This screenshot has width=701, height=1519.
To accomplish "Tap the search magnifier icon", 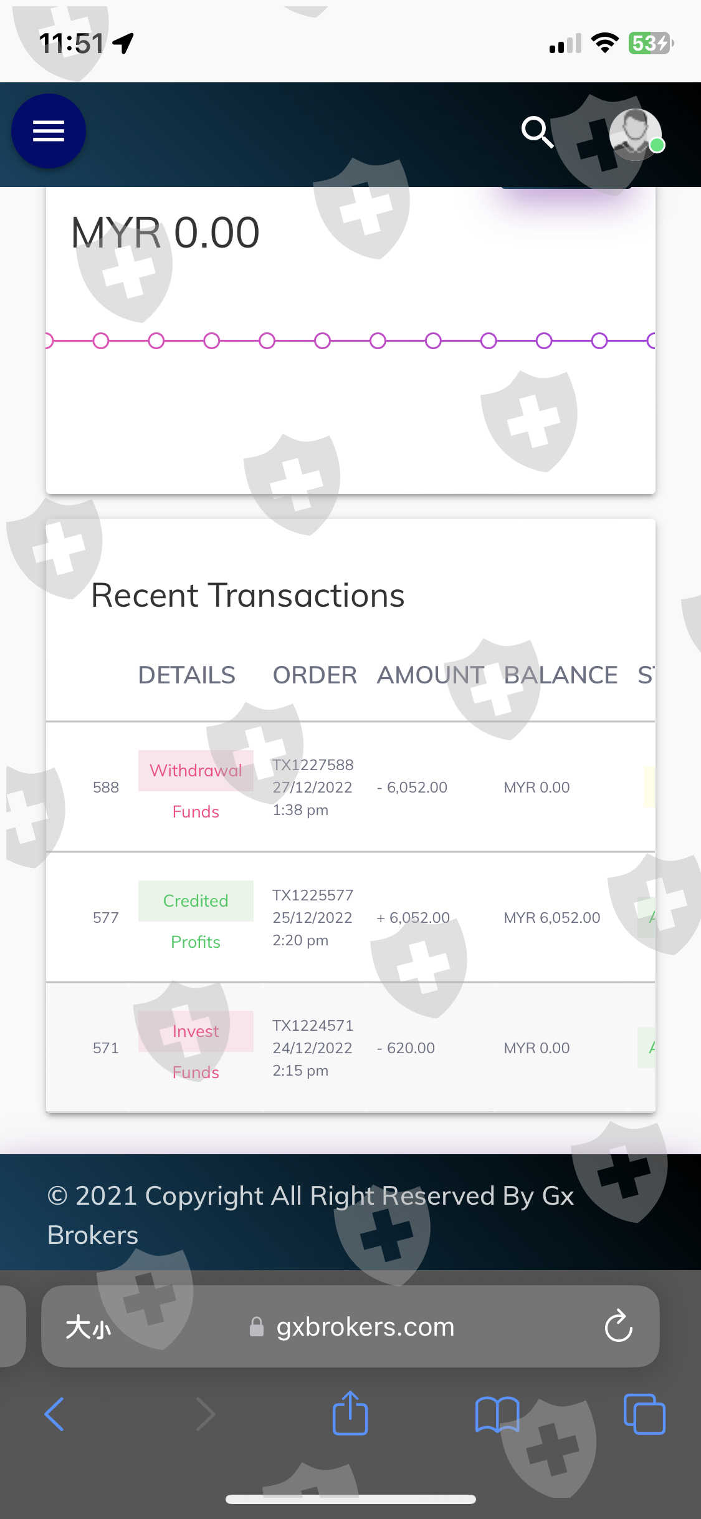I will coord(536,132).
